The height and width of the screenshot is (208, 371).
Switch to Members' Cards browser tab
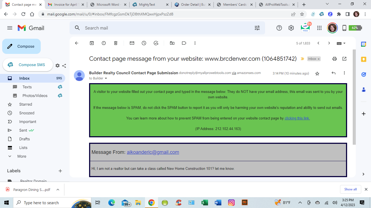235,5
